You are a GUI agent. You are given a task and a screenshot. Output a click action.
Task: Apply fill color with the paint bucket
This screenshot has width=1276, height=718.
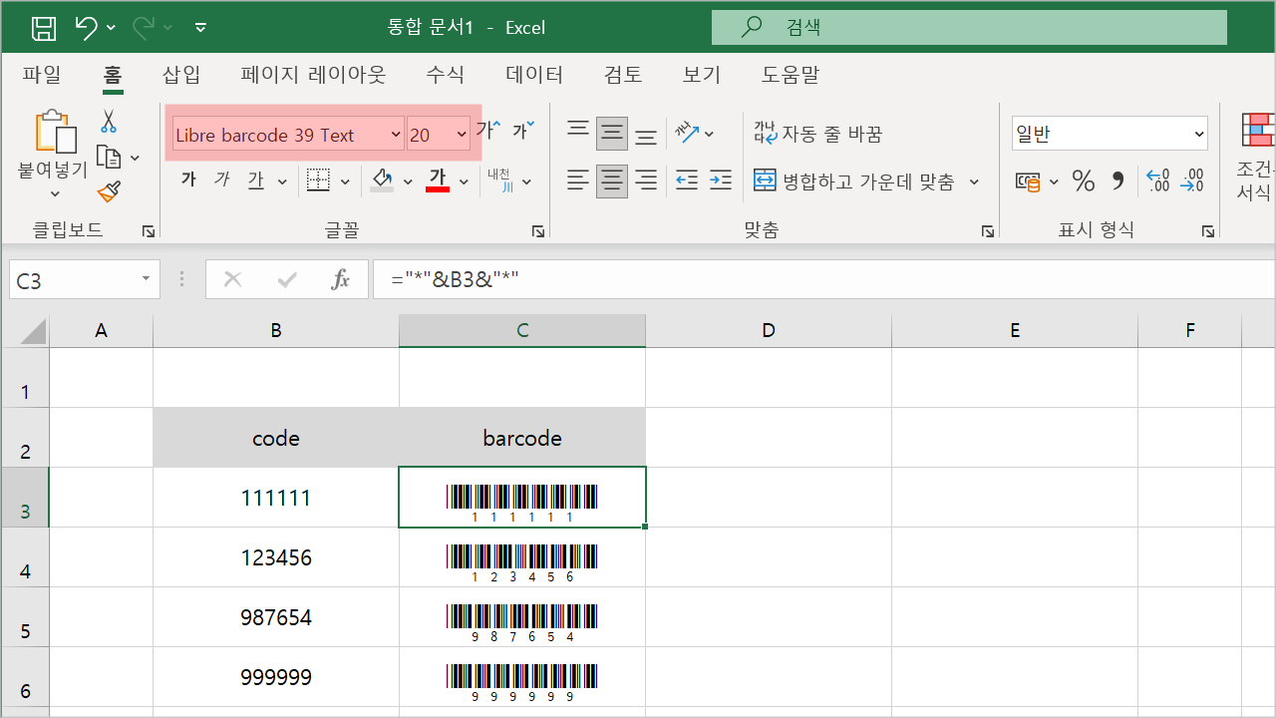coord(382,180)
